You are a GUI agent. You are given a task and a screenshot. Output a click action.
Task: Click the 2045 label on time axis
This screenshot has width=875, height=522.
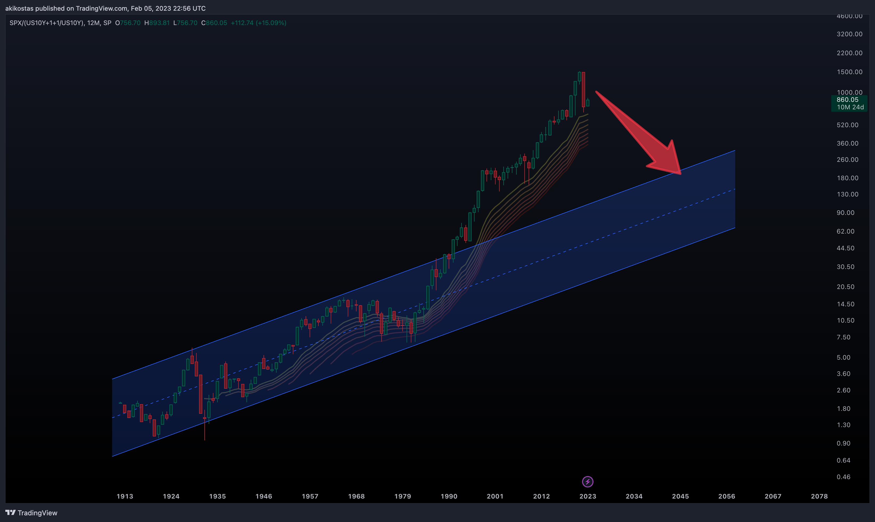coord(680,496)
